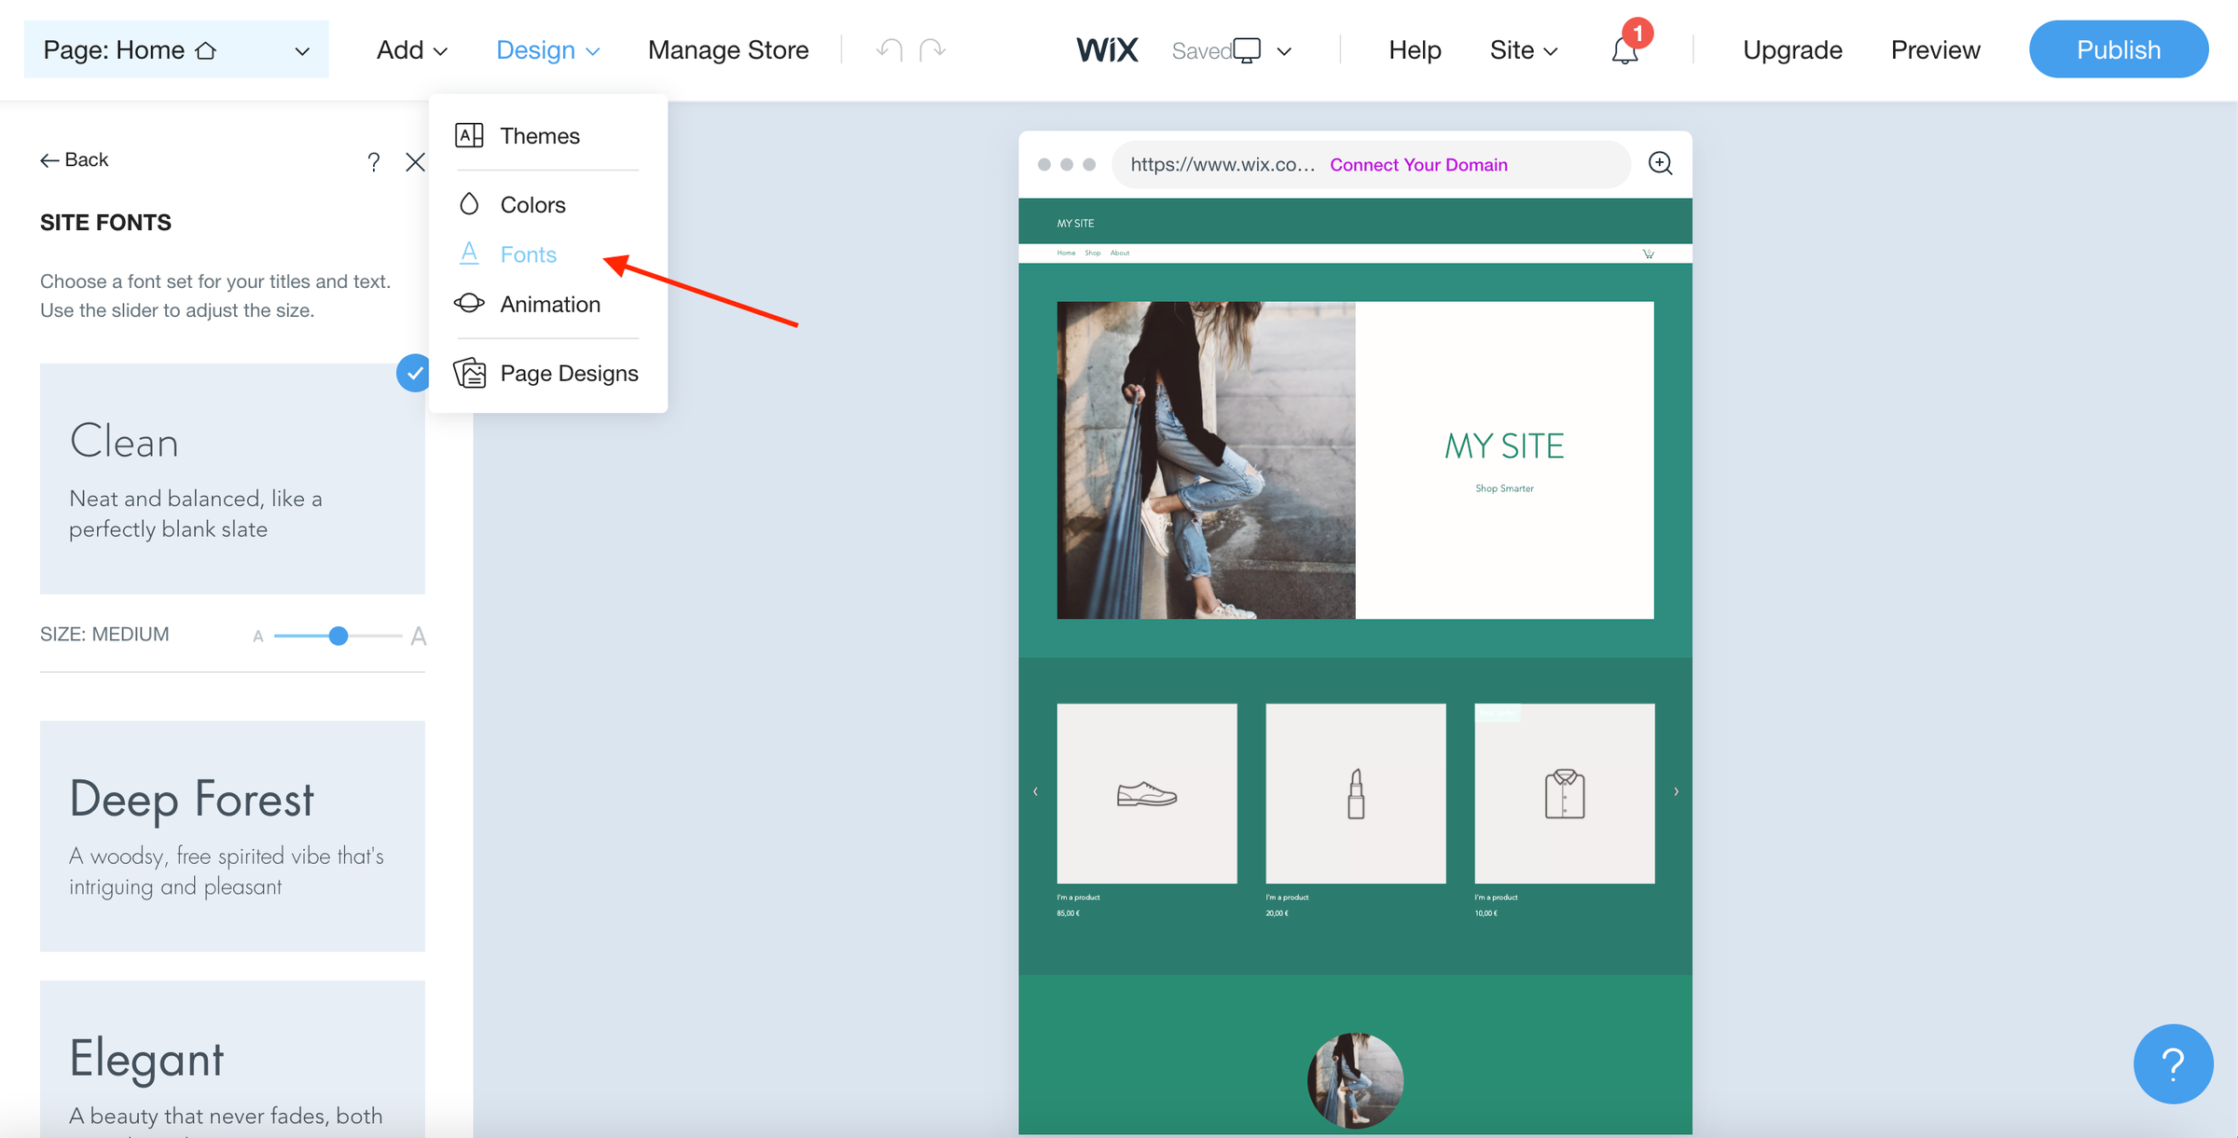Select Colors in Design menu

pos(532,205)
